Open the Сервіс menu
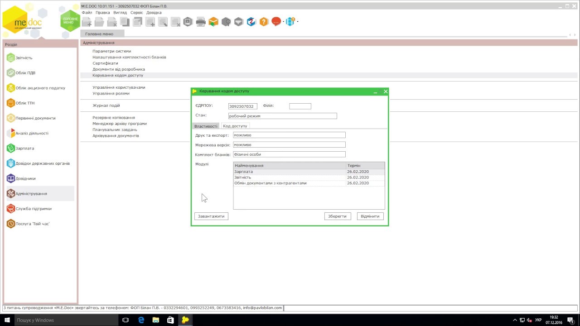The height and width of the screenshot is (326, 580). 137,13
